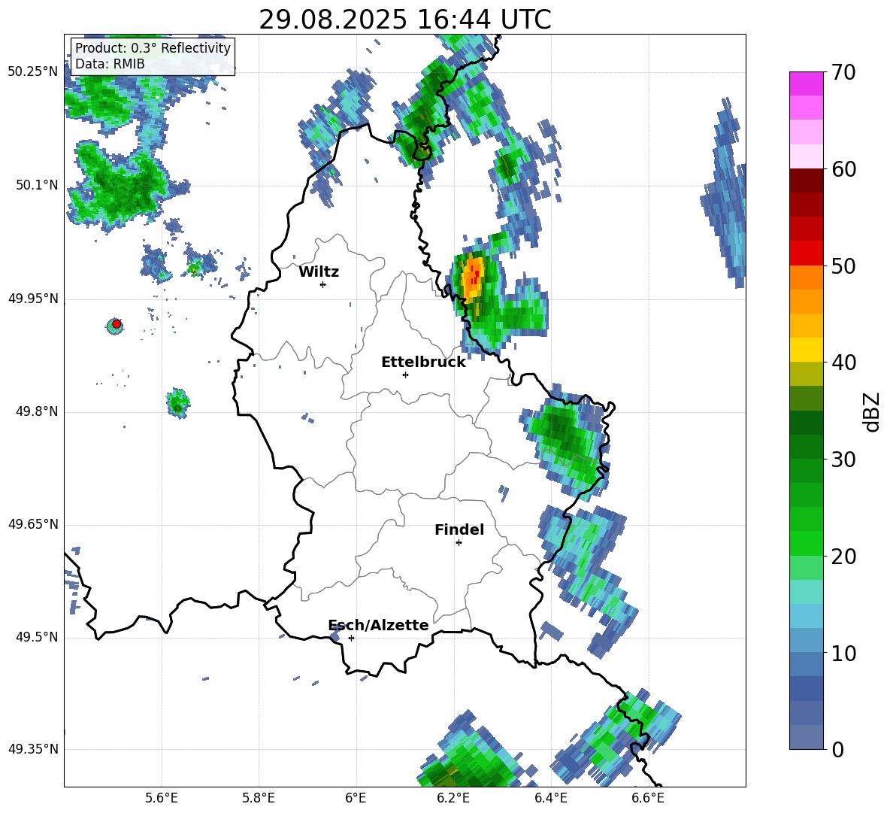Click the 49.65°N latitude tick label
Viewport: 890px width, 813px height.
point(33,524)
